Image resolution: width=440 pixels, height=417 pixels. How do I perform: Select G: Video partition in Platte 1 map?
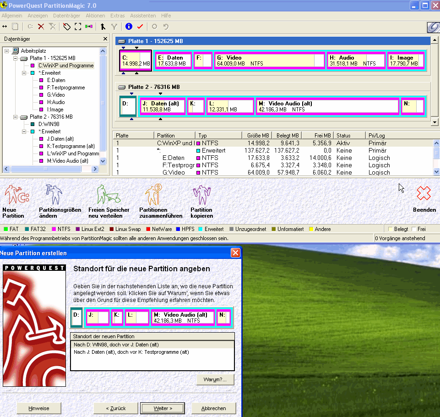tap(269, 60)
